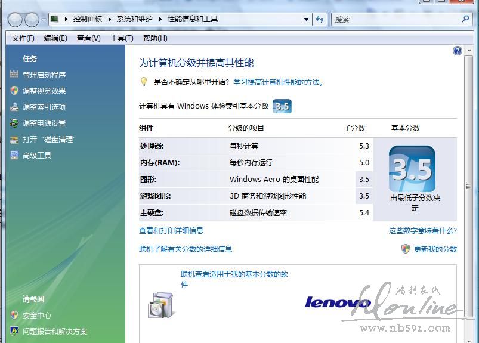Screen dimensions: 479x343
Task: Open 打开"磁盘清理" task link
Action: (x=49, y=140)
